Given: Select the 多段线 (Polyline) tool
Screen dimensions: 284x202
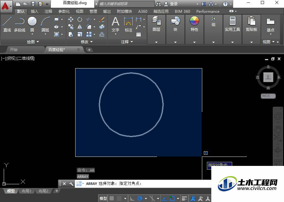Looking at the screenshot, I should click(x=20, y=24).
